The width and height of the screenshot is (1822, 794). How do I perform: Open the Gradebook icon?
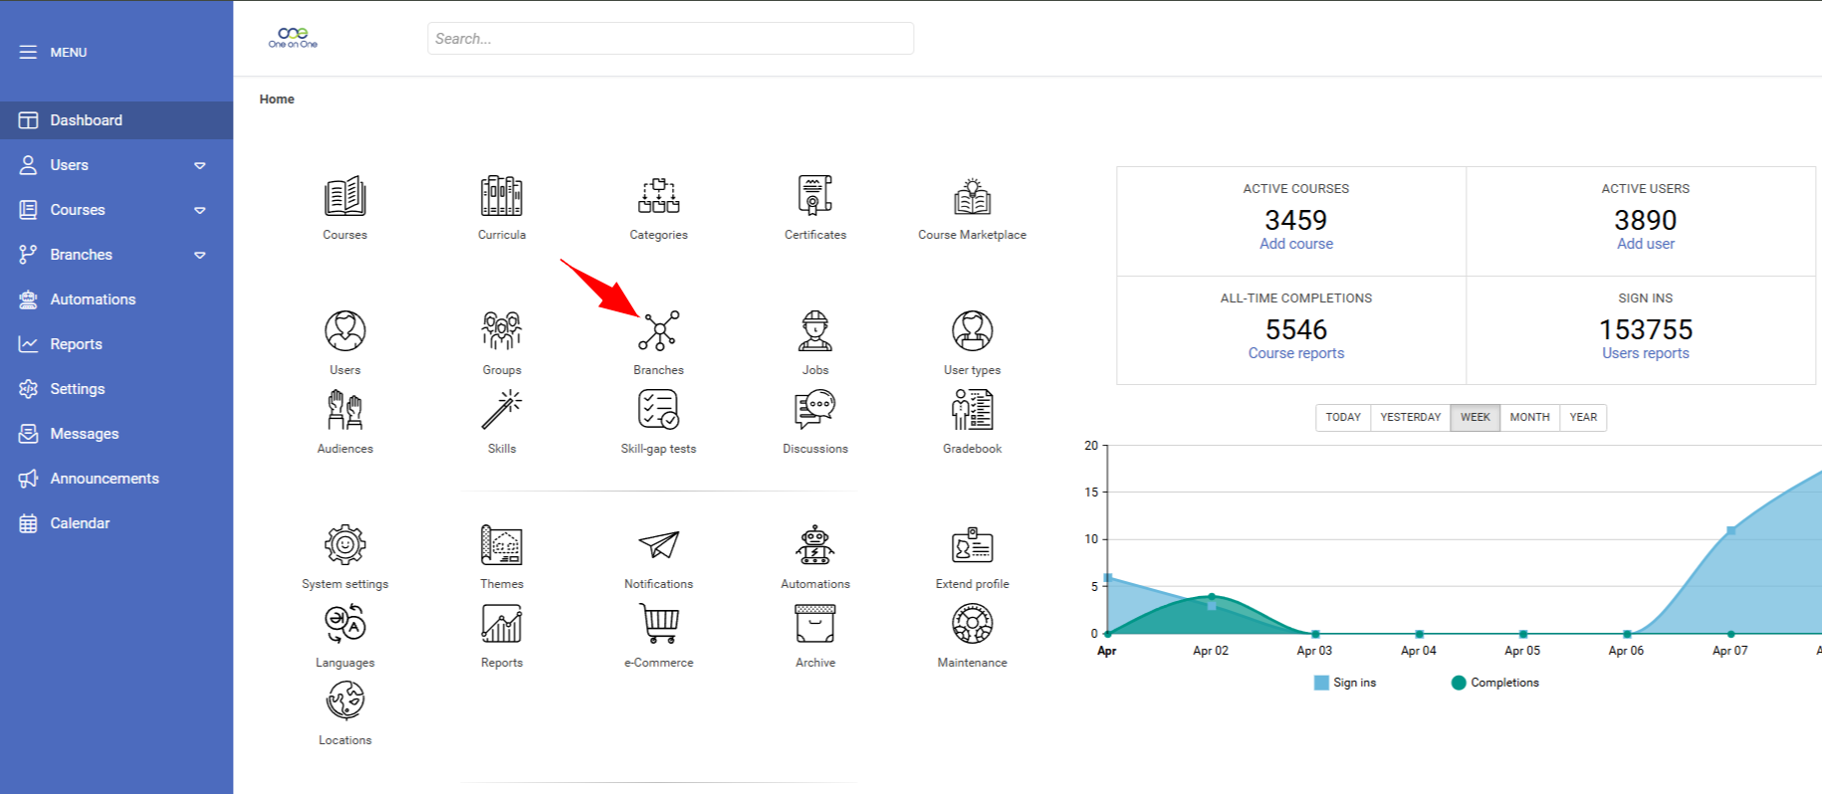(972, 410)
